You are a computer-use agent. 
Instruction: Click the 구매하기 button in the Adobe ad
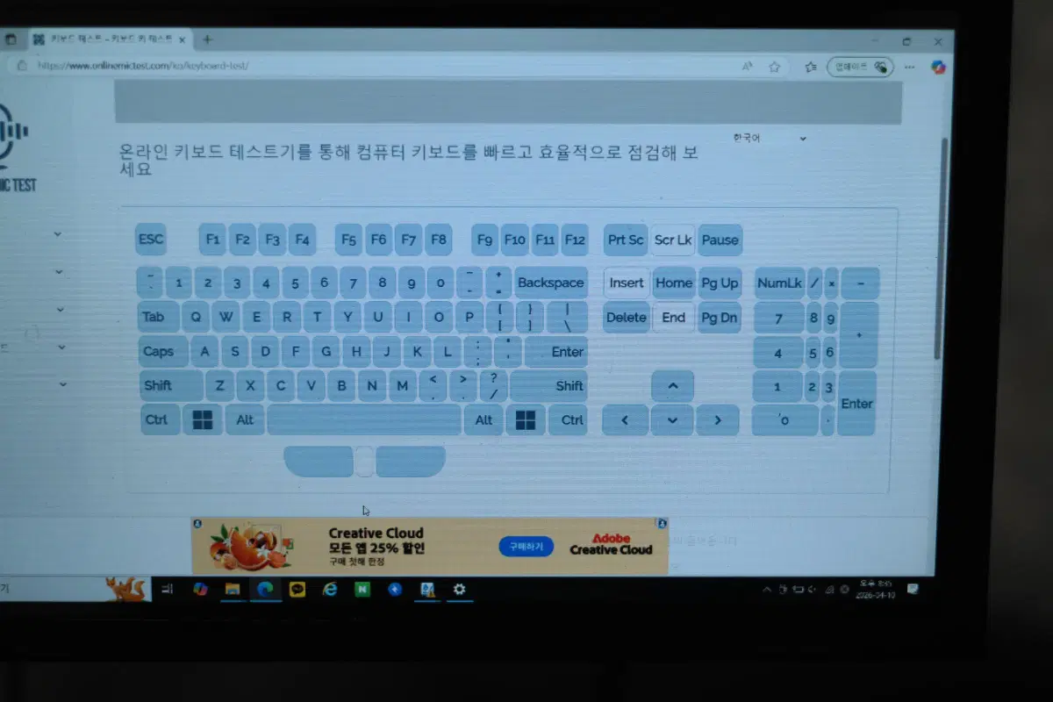click(525, 546)
